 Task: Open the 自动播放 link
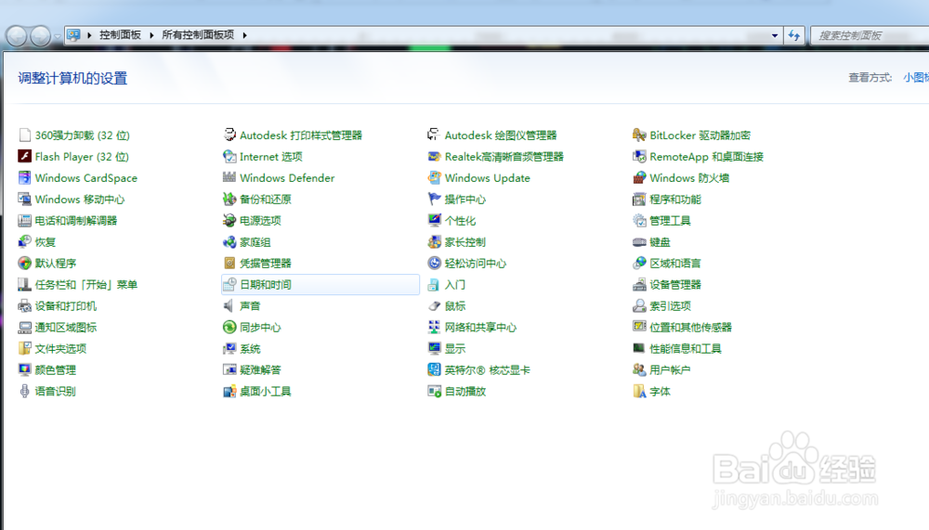coord(465,392)
